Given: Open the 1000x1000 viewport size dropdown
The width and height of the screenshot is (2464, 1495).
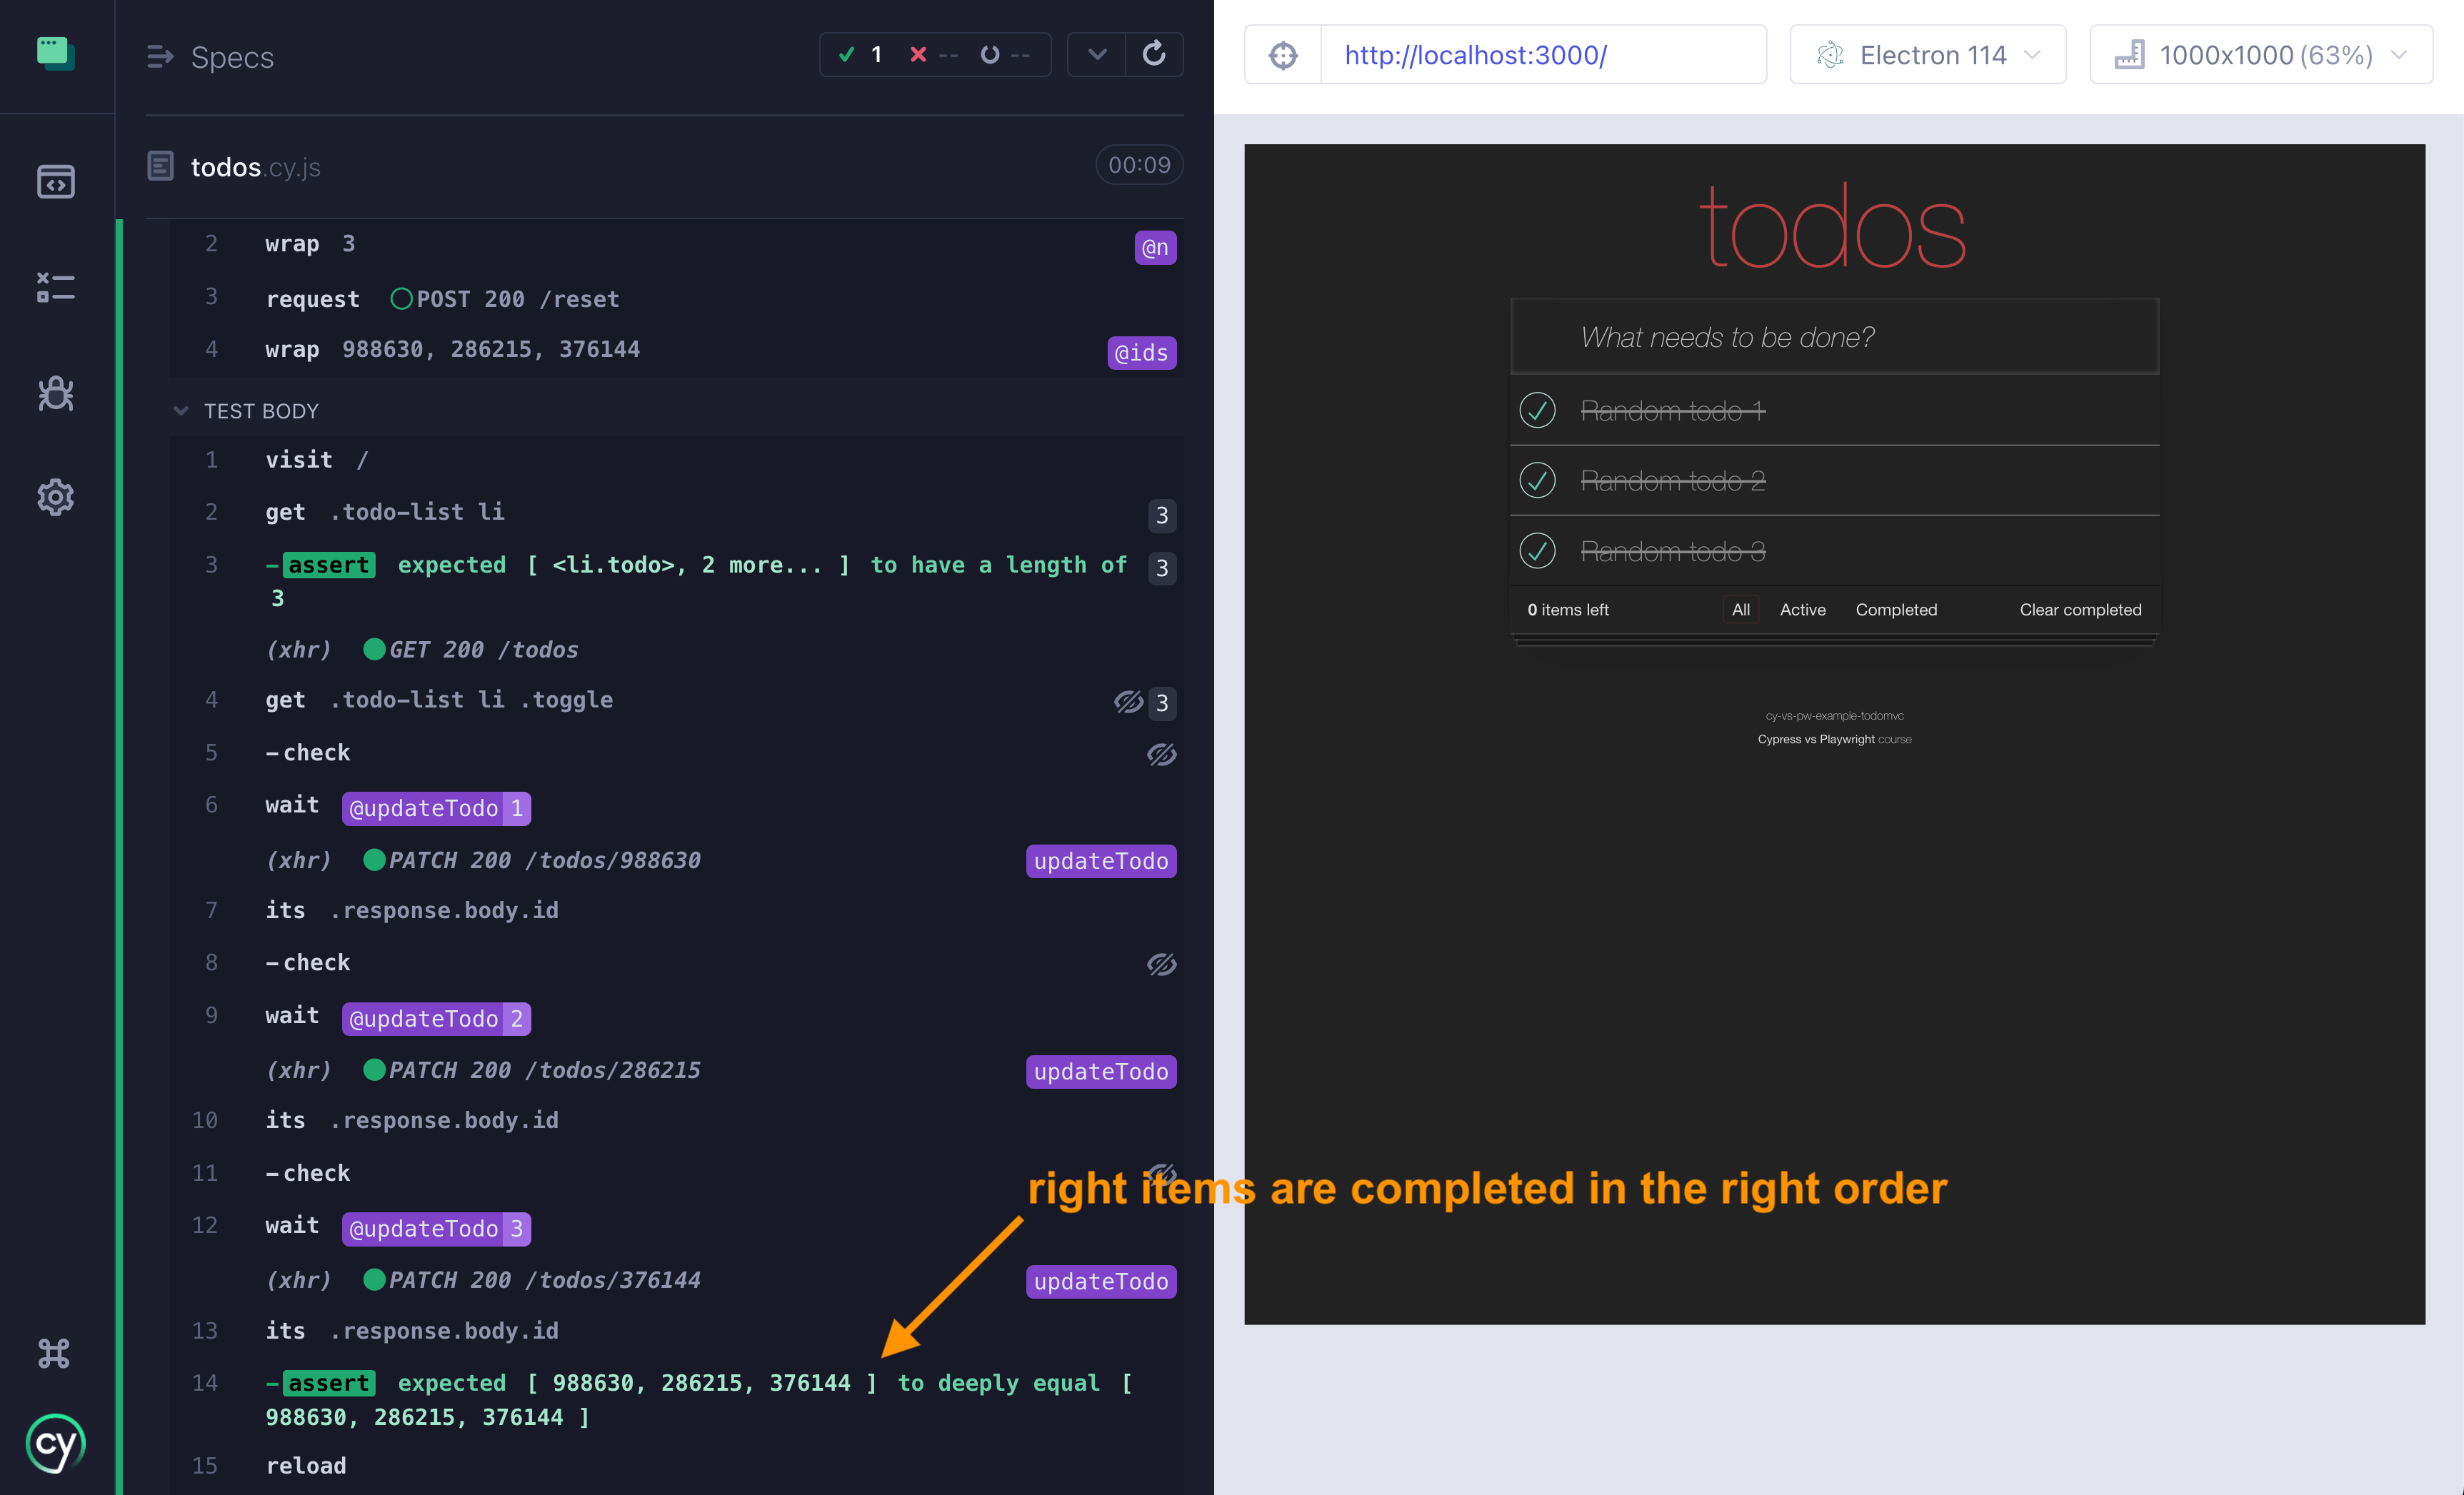Looking at the screenshot, I should click(2261, 55).
